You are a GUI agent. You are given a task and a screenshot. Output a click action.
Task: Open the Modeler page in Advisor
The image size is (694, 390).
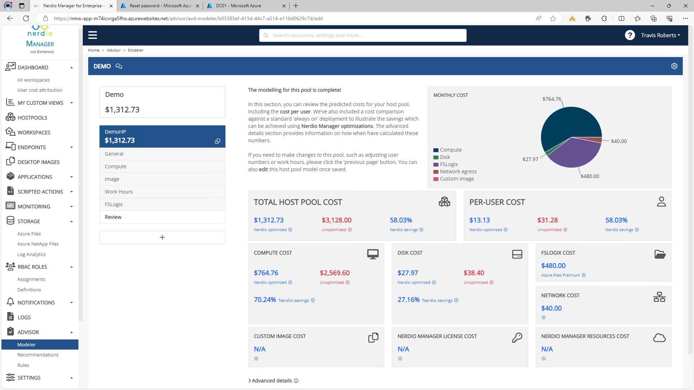[x=26, y=344]
